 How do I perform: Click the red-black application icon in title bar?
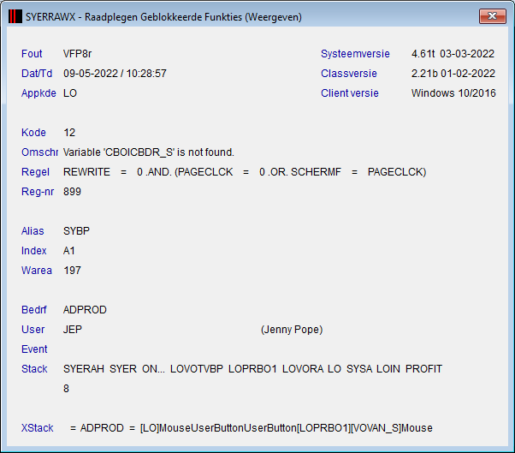tap(15, 16)
